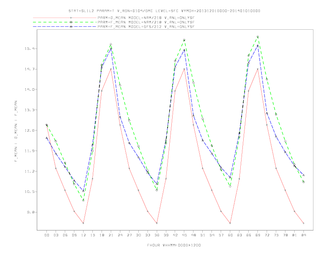Click the x-axis tick label 42
The width and height of the screenshot is (331, 256).
(175, 235)
